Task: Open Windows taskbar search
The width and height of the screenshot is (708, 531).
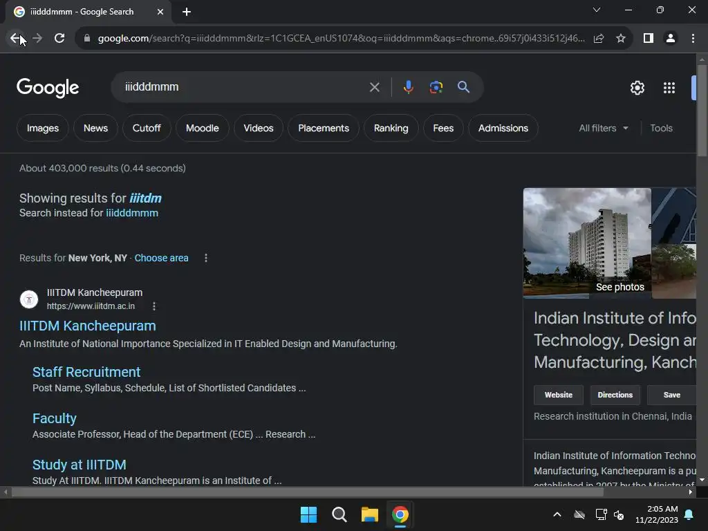Action: point(339,514)
